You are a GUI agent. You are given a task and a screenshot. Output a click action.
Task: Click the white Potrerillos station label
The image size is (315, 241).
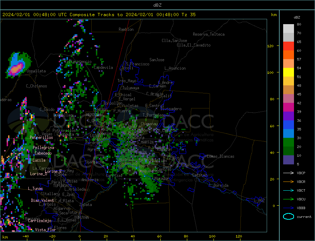click(x=41, y=137)
